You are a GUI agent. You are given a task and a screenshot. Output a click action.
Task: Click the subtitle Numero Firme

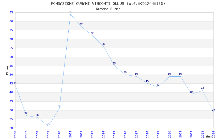click(x=108, y=9)
